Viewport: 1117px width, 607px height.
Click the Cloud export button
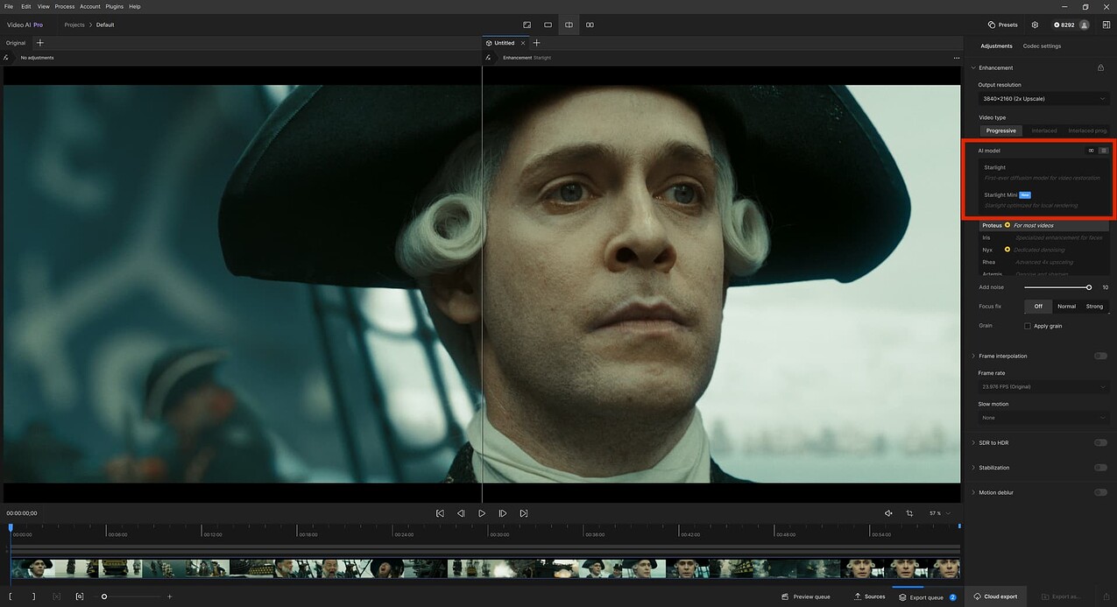click(x=996, y=596)
